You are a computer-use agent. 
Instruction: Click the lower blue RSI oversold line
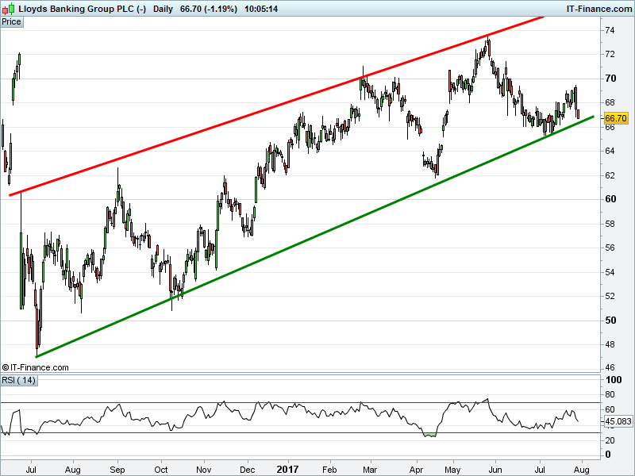300,432
